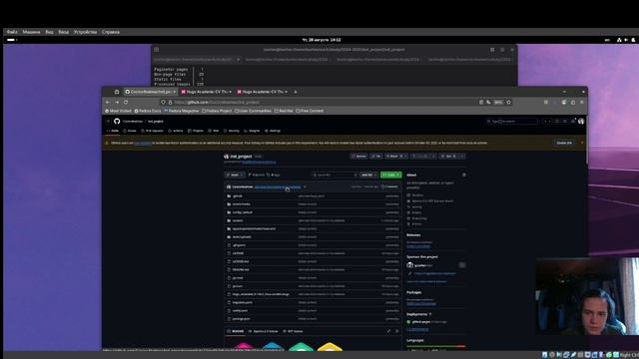View the repository branches list

tap(257, 176)
